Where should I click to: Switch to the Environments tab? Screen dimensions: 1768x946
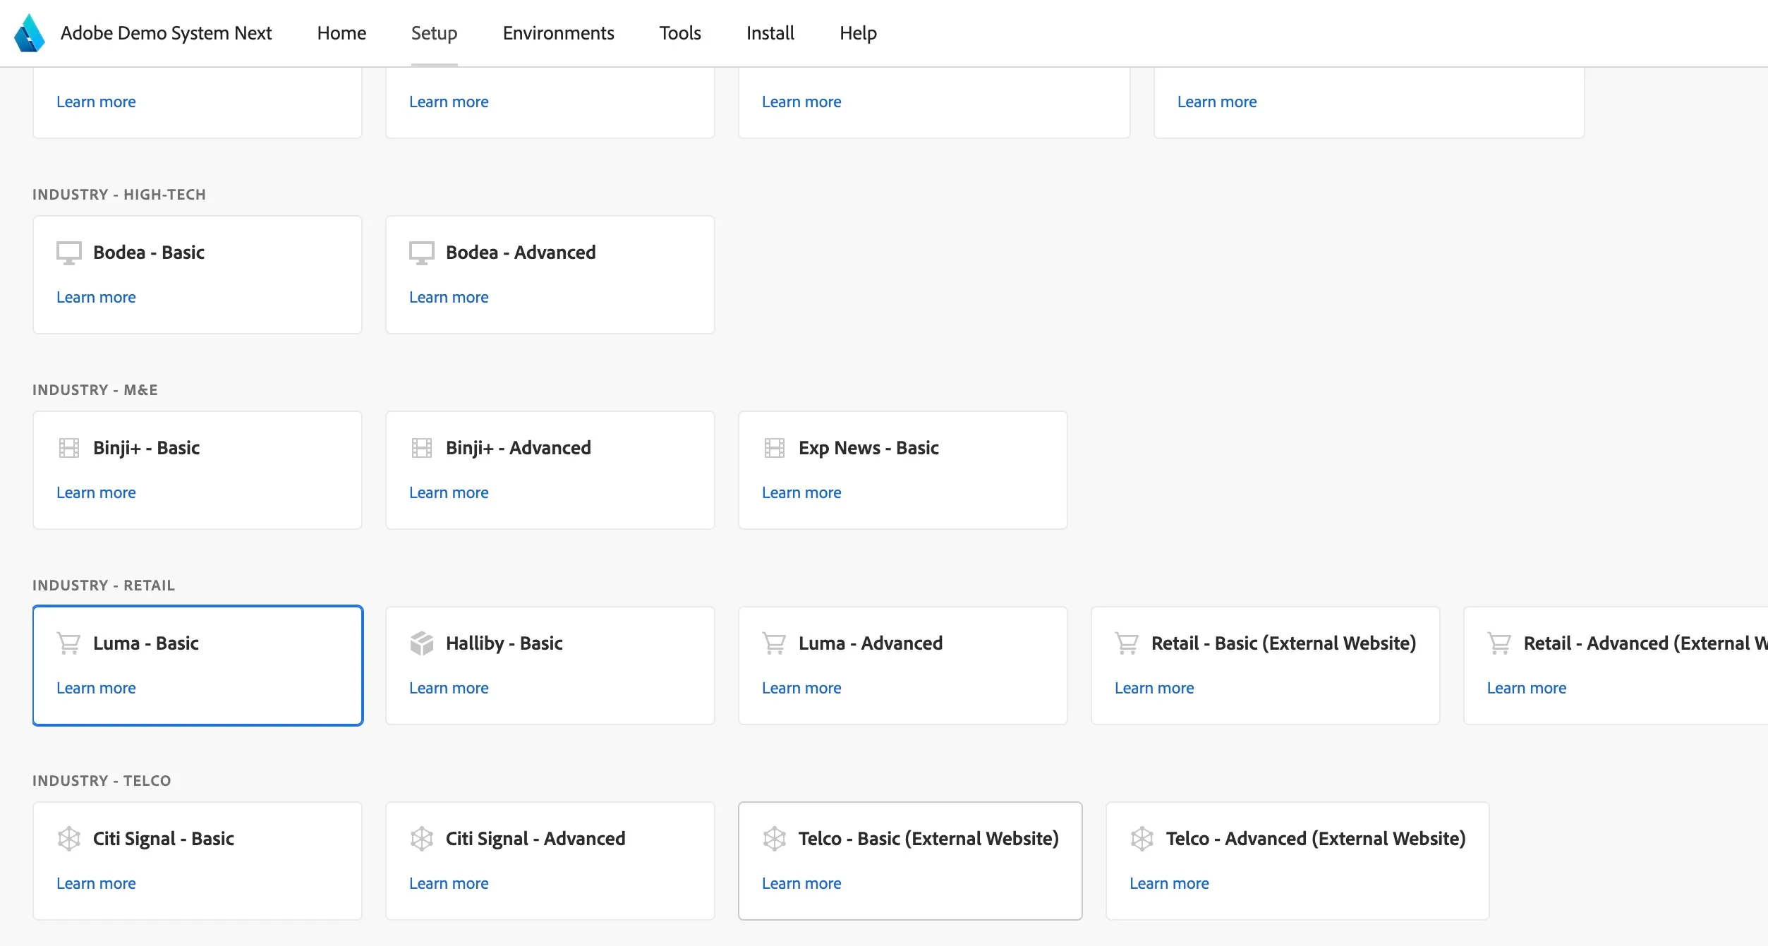click(558, 33)
